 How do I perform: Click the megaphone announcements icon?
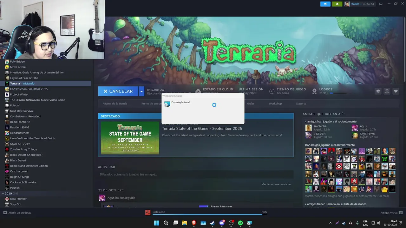(x=325, y=4)
